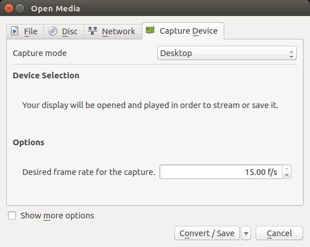The width and height of the screenshot is (310, 247).
Task: Open the Capture mode Desktop dropdown
Action: pyautogui.click(x=226, y=53)
